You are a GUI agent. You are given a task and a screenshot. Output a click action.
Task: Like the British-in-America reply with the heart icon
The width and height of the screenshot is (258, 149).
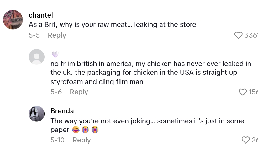tap(243, 92)
